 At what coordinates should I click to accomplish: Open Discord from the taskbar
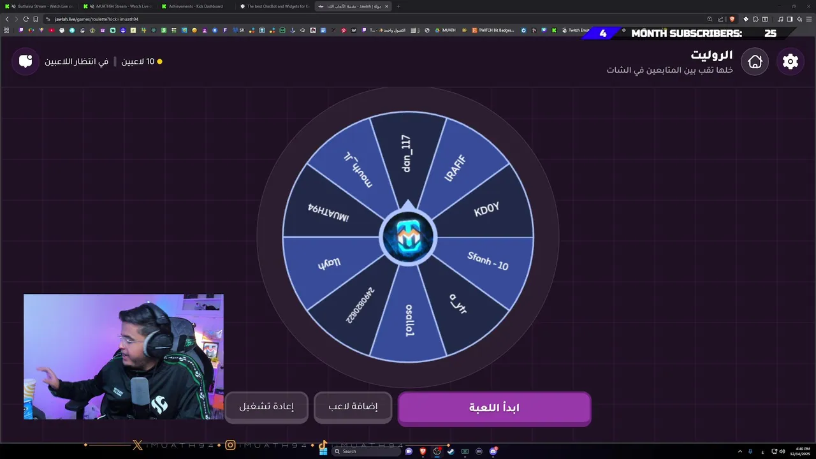click(x=493, y=451)
